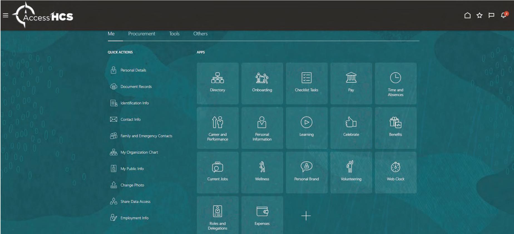Open Roles and Delegations app tile
514x234 pixels.
coord(218,215)
